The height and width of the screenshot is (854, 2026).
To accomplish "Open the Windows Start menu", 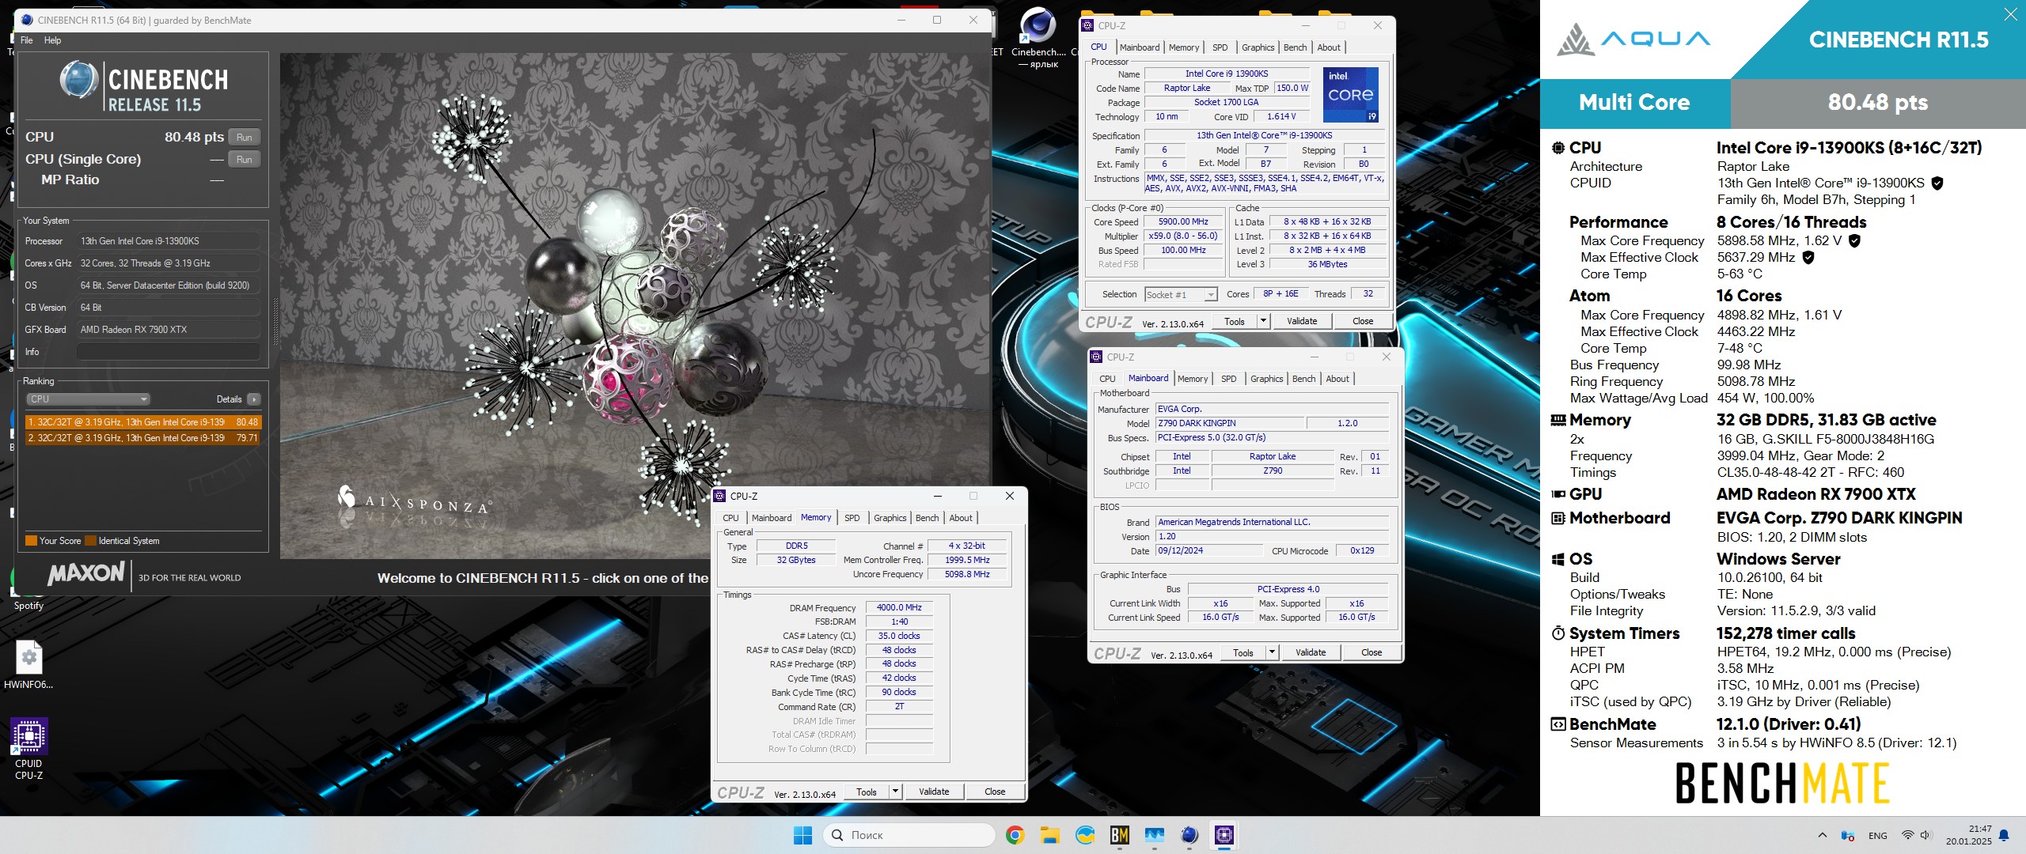I will [x=802, y=835].
